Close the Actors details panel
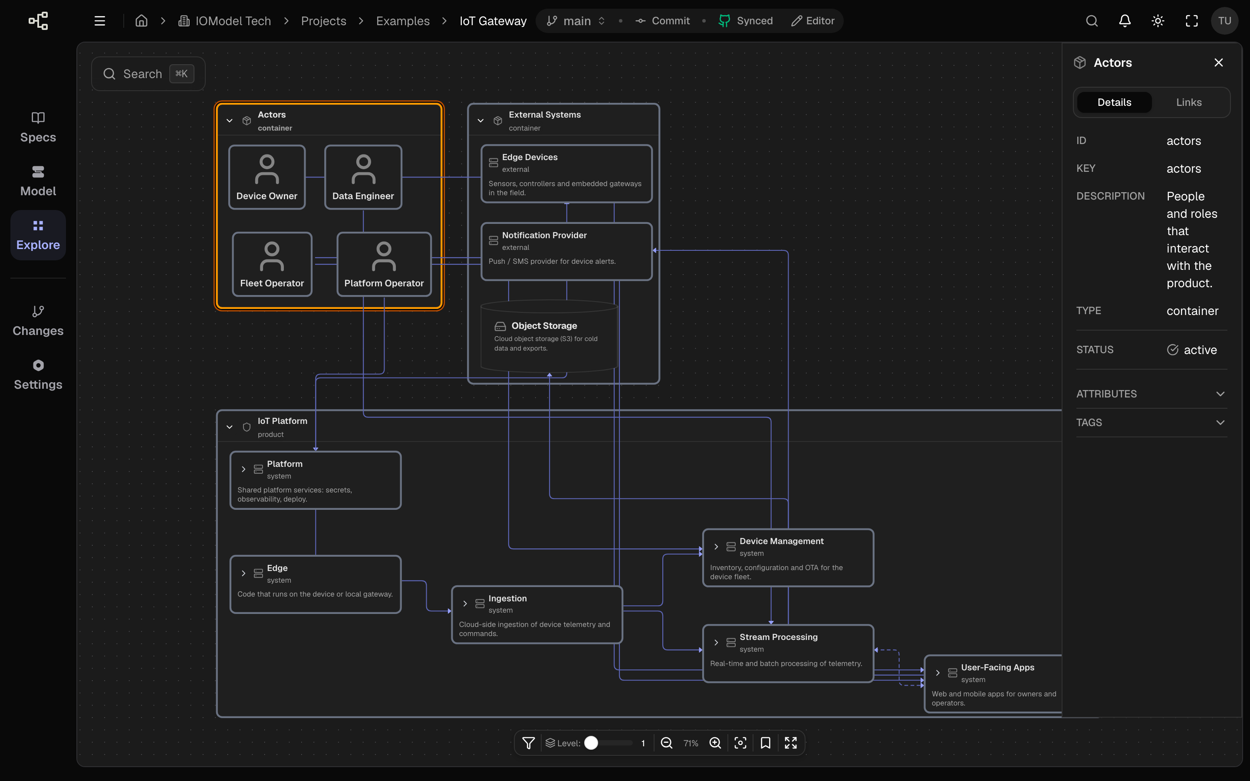The width and height of the screenshot is (1250, 781). point(1218,62)
